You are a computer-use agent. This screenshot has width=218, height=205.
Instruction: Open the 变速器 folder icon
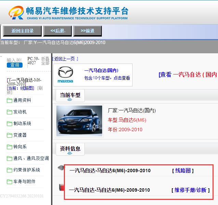[10, 135]
